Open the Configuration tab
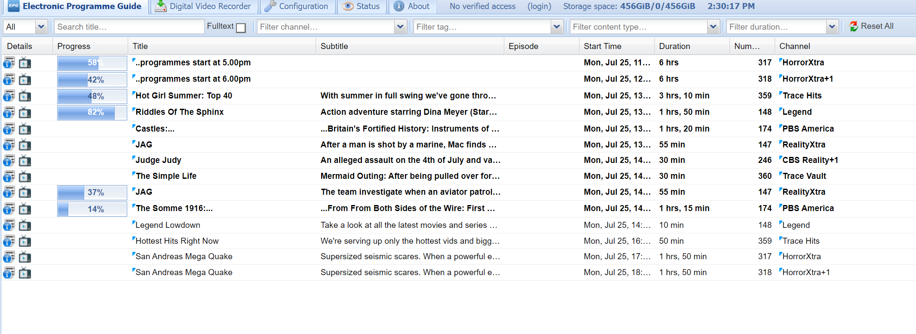Viewport: 916px width, 334px height. [297, 6]
